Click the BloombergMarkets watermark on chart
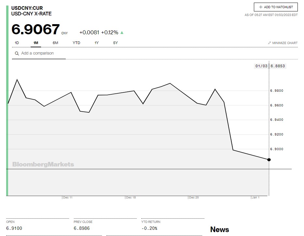The height and width of the screenshot is (236, 304). click(x=43, y=165)
